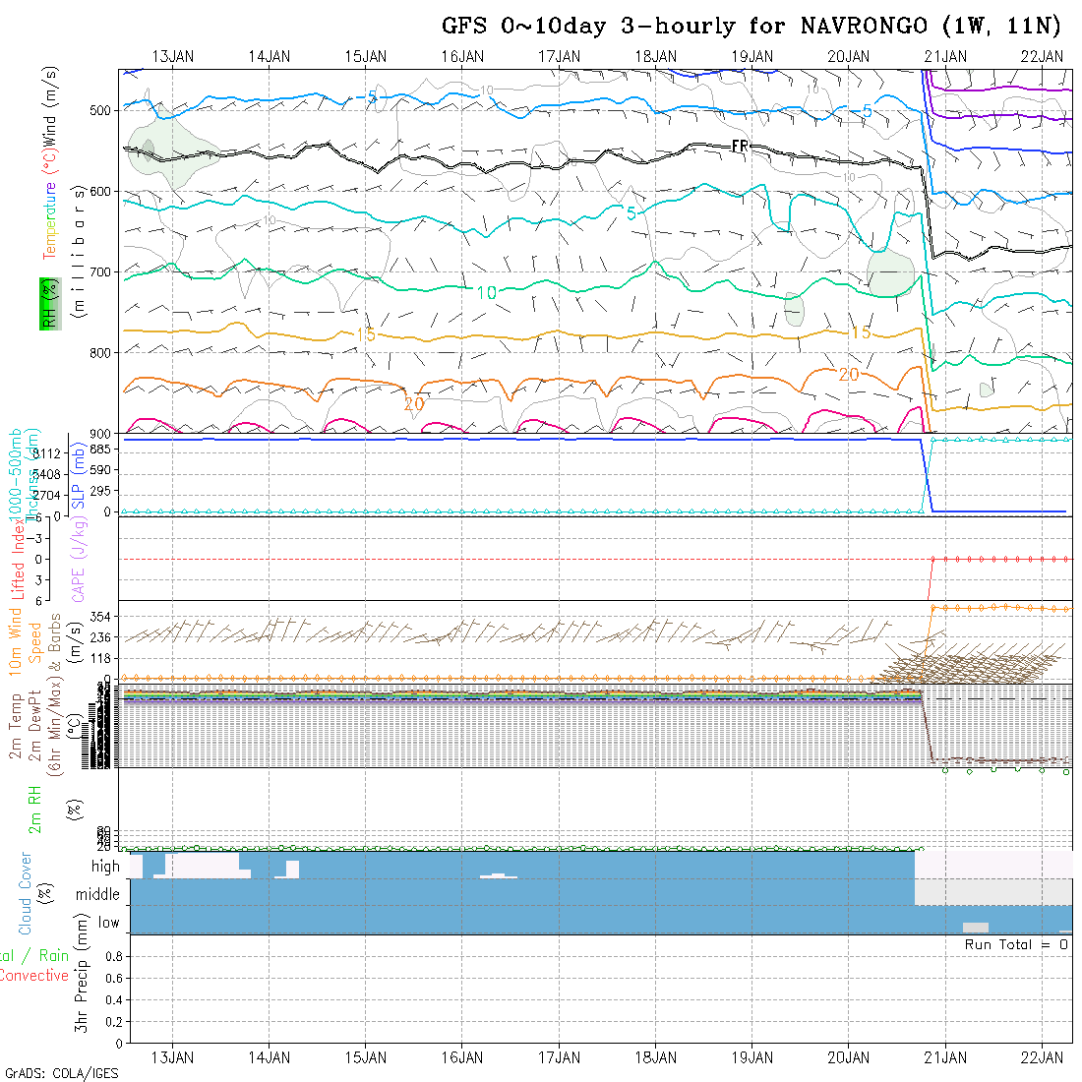The height and width of the screenshot is (1082, 1082).
Task: Select the 16JAN marker on top axis
Action: click(x=462, y=56)
